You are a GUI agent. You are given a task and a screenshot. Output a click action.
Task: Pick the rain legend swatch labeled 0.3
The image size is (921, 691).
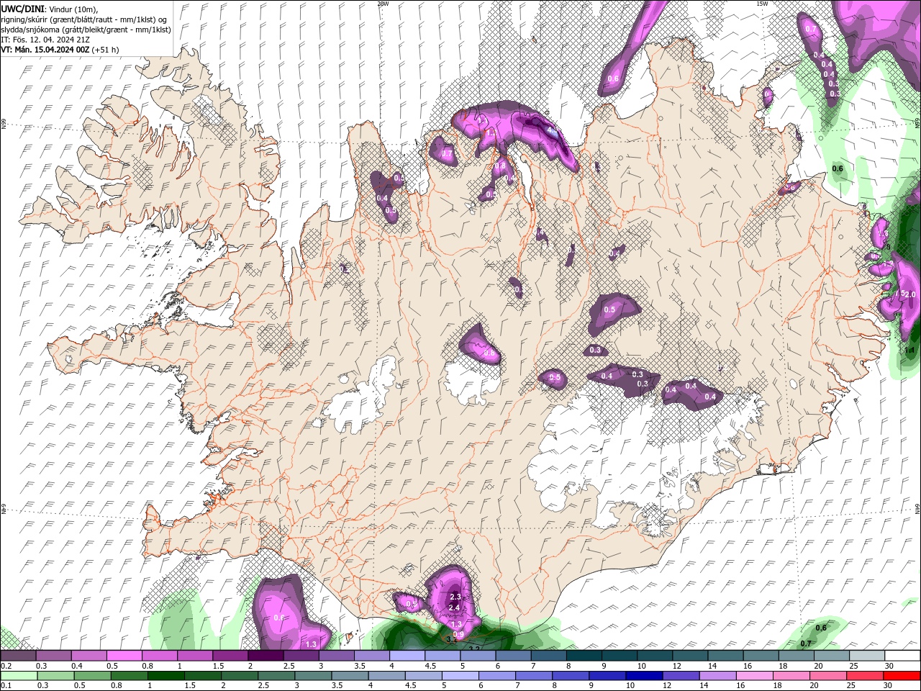[56, 676]
